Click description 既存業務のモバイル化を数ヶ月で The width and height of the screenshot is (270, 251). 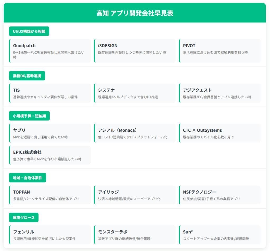click(208, 137)
